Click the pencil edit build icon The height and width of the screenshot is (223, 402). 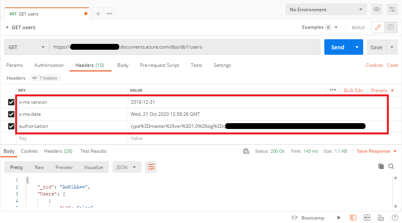378,27
